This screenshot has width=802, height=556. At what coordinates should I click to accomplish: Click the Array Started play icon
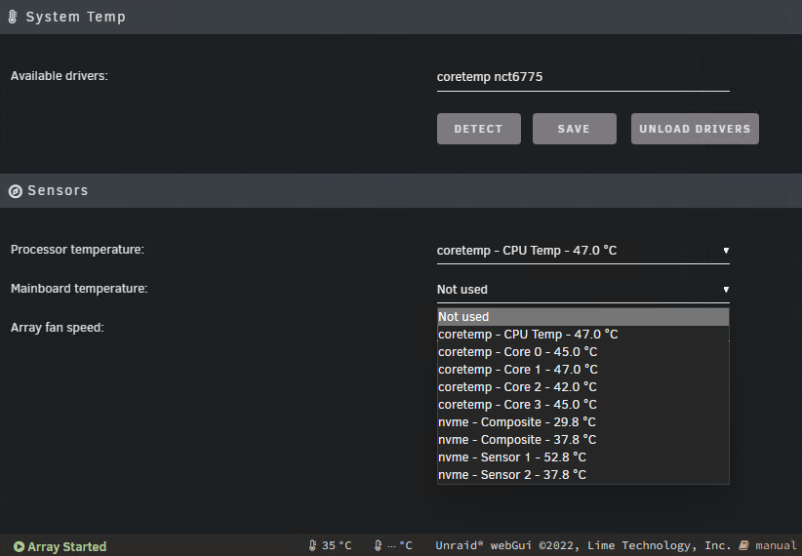pos(19,547)
